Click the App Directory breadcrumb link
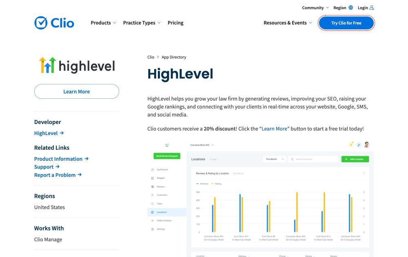Screen dimensions: 408x257 click(x=174, y=57)
